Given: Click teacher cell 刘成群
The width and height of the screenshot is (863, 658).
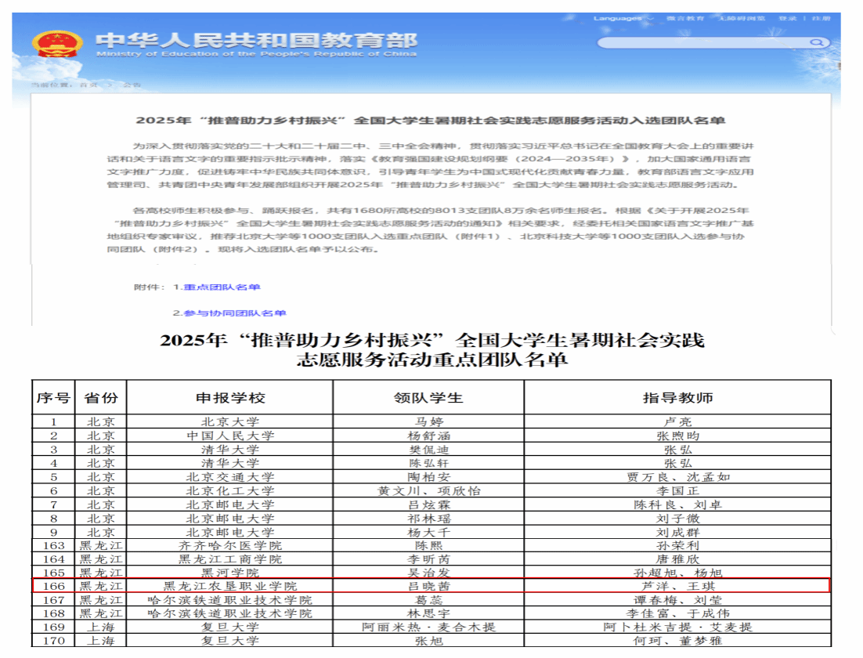Looking at the screenshot, I should 677,532.
